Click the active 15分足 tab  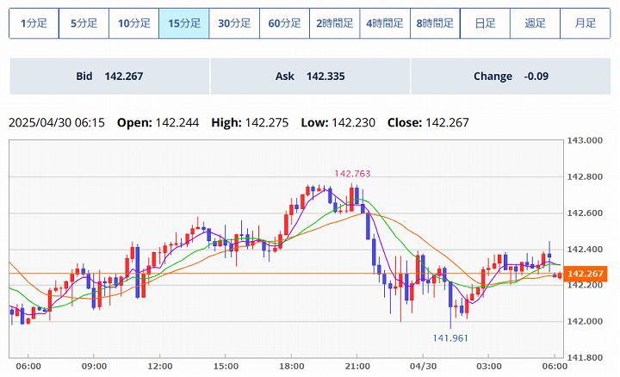click(x=184, y=23)
